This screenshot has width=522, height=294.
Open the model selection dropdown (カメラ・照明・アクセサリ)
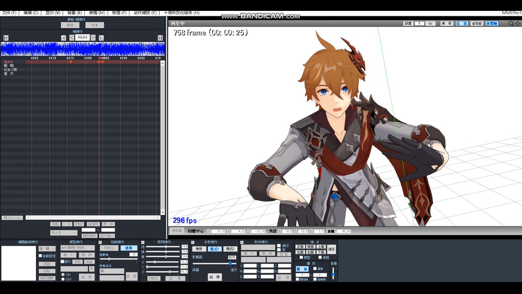(x=78, y=248)
